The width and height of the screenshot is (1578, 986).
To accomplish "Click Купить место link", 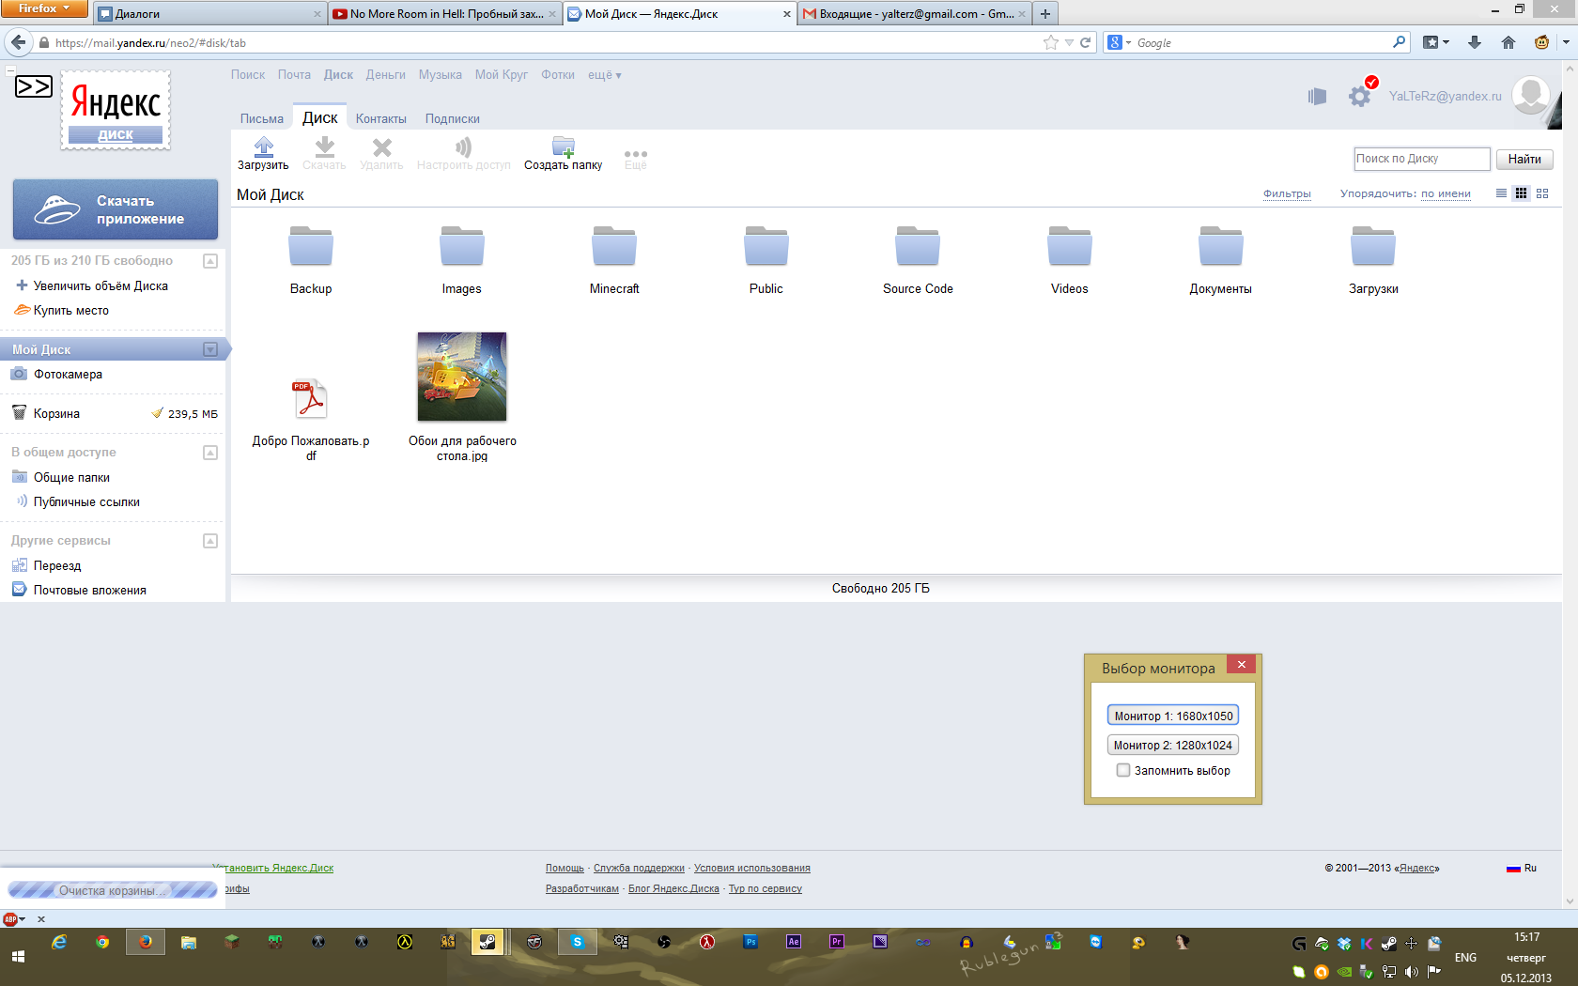I will point(71,310).
